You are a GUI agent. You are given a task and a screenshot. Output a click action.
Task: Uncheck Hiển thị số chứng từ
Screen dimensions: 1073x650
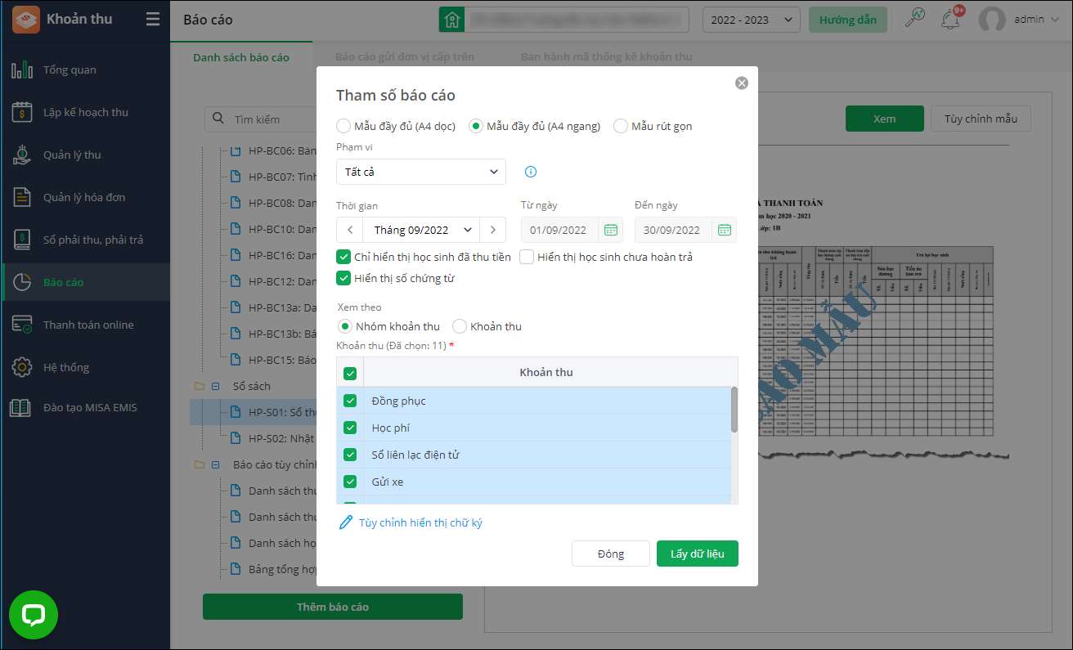click(x=344, y=278)
